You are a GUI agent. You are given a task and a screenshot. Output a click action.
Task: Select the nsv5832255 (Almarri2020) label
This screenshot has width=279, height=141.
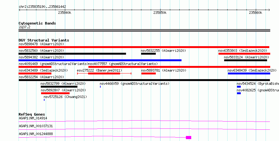[163, 51]
